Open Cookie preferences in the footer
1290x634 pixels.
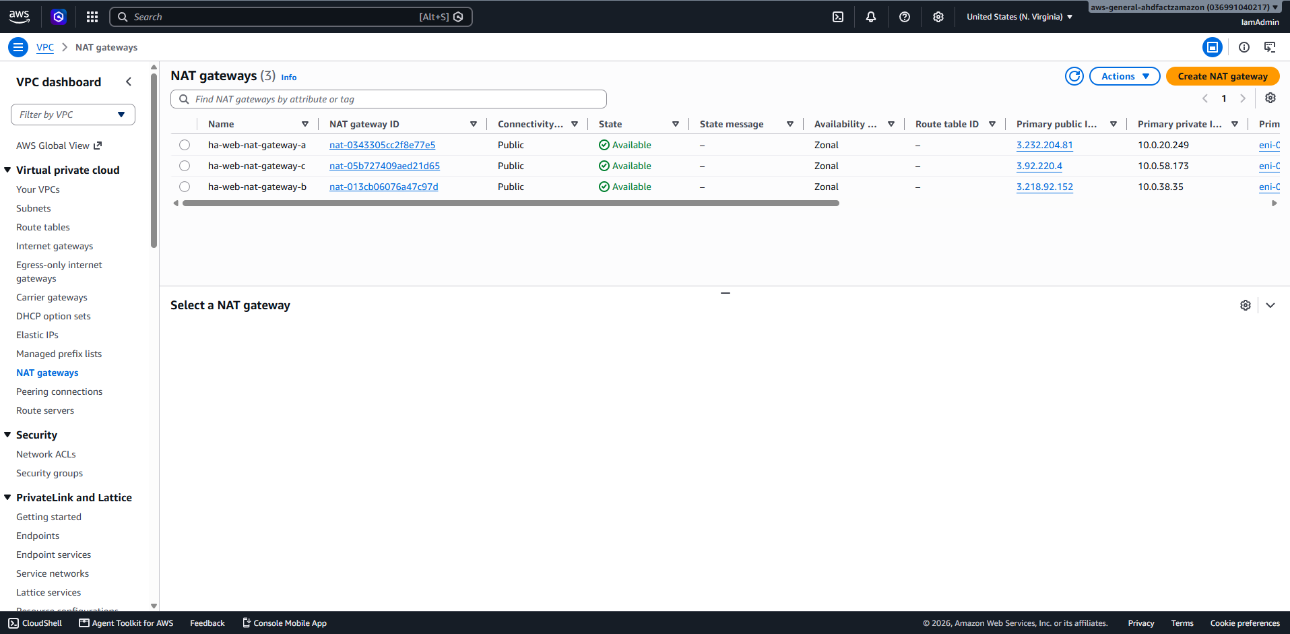[1245, 623]
